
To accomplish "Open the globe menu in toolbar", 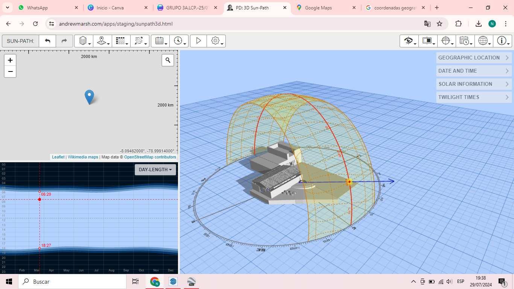I will click(x=484, y=41).
